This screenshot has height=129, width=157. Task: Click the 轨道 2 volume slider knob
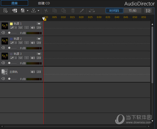(9, 48)
